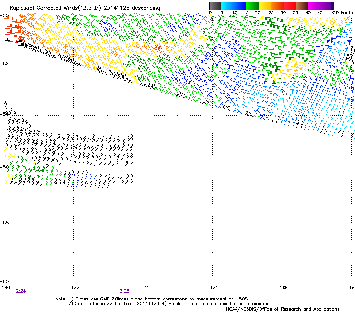
Task: Click the '-58' latitude axis label
Action: (4, 223)
